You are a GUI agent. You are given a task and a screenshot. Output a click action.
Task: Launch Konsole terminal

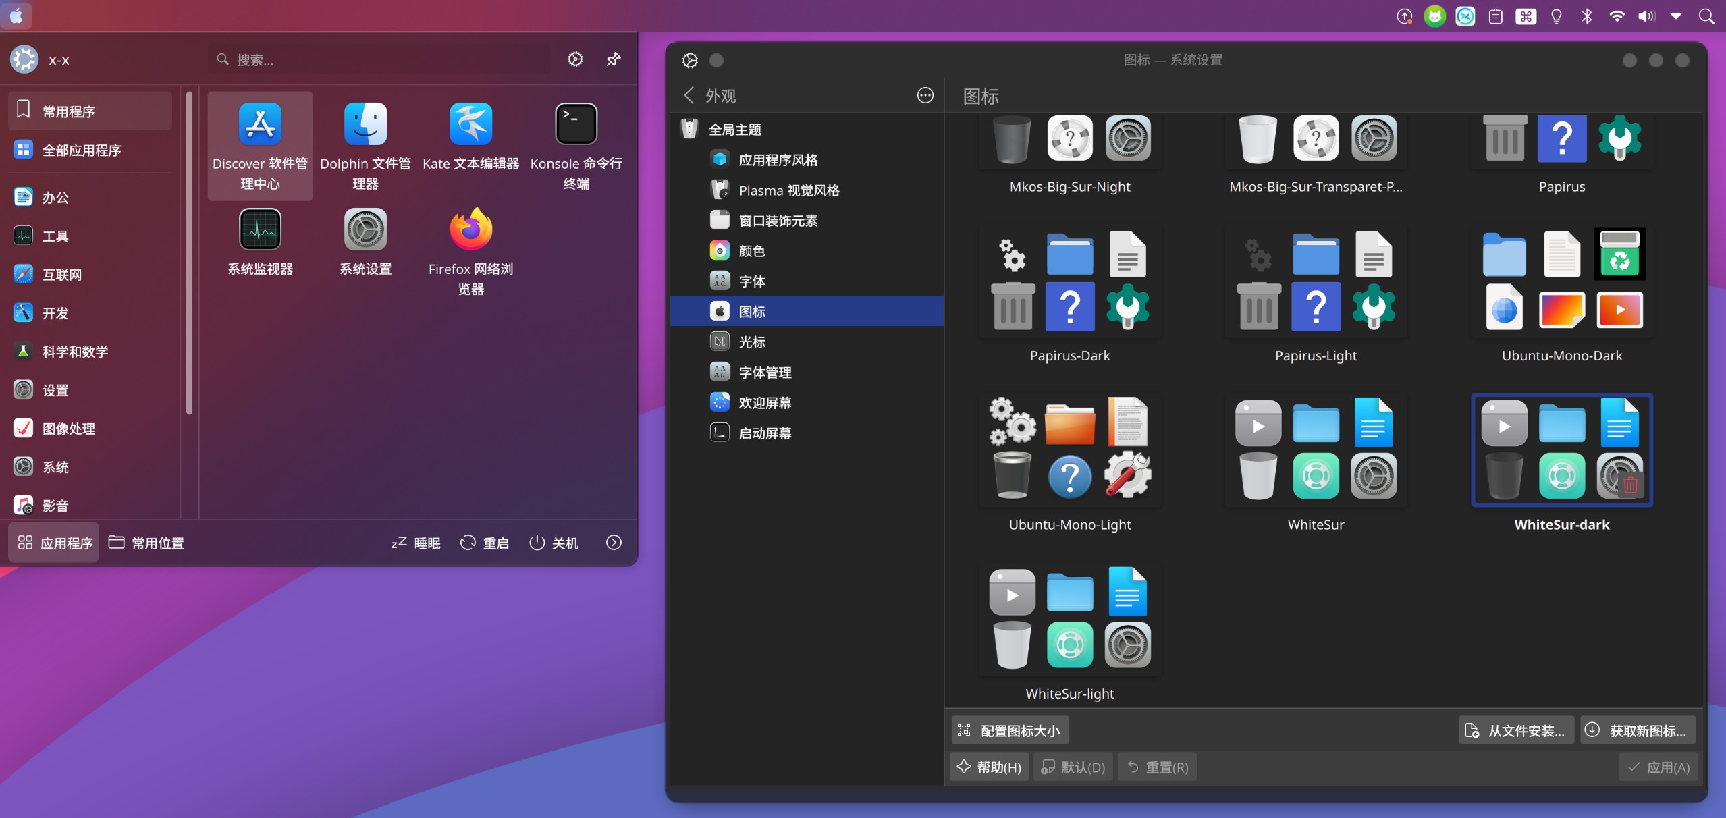576,146
